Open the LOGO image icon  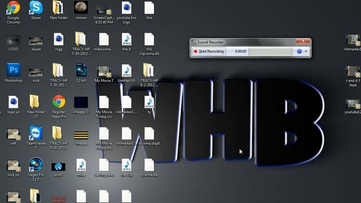click(x=14, y=41)
